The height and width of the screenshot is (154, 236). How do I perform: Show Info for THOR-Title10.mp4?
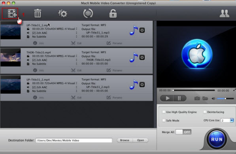click(x=38, y=71)
